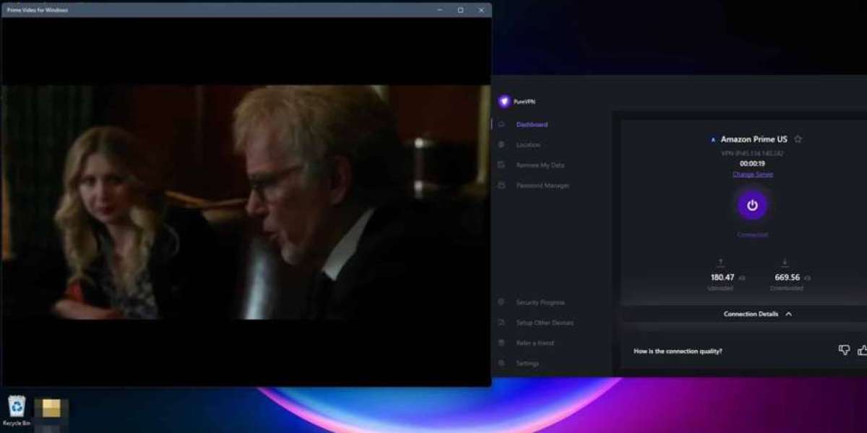Screen dimensions: 867x433
Task: Select the yellow folder desktop icon
Action: coord(51,410)
